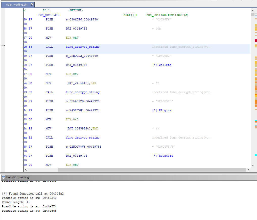The width and height of the screenshot is (257, 220).
Task: Click the scroll-up arrow of the listing scrollbar
Action: click(x=252, y=10)
